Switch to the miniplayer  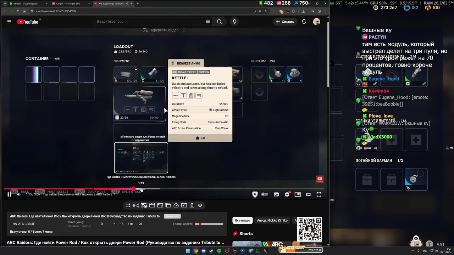pos(298,194)
